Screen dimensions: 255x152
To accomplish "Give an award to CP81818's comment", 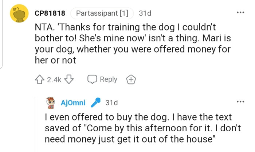I will (130, 80).
